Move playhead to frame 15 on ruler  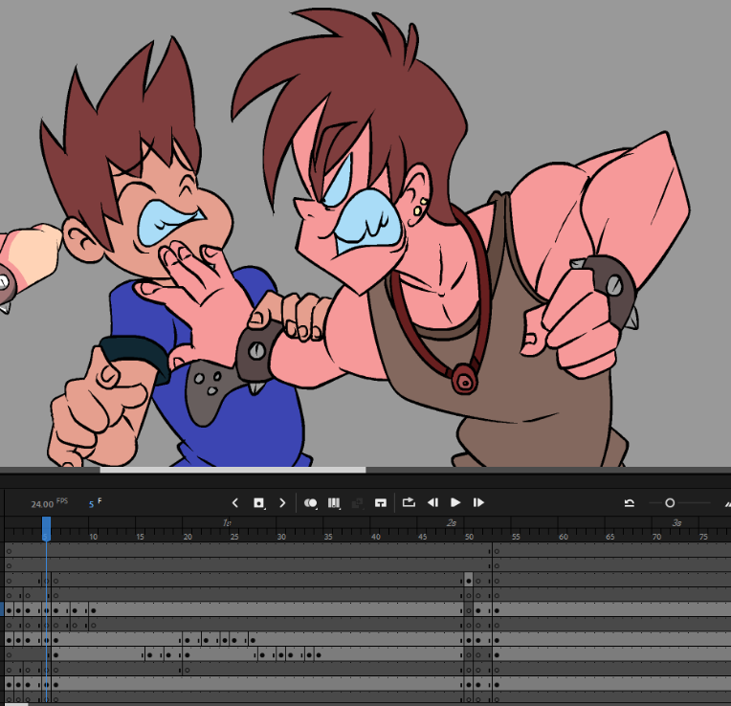141,537
